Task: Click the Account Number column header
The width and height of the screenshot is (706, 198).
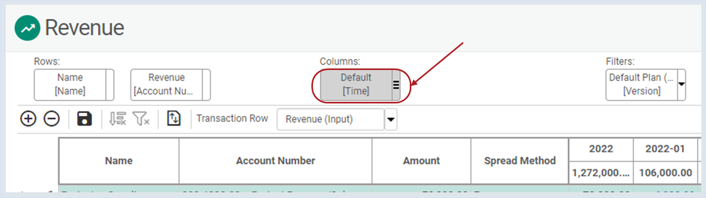Action: coord(276,161)
